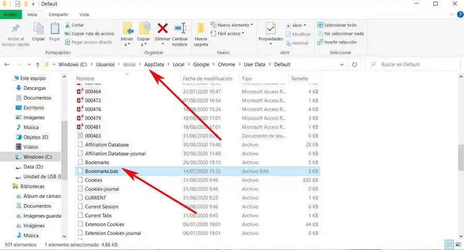Go to Google in the address path
464x250 pixels.
[x=201, y=64]
